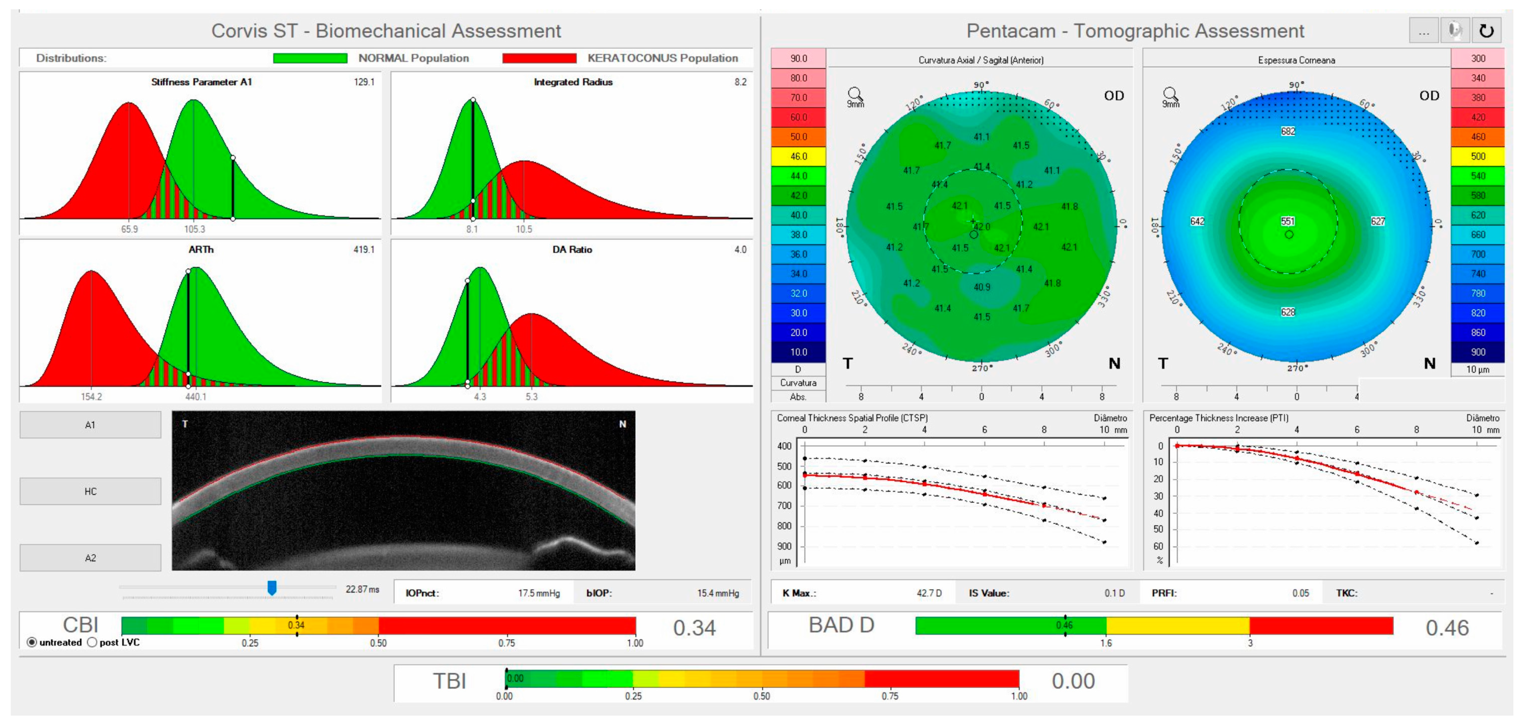Image resolution: width=1522 pixels, height=726 pixels.
Task: Click the Abs. scale mode label
Action: (798, 397)
